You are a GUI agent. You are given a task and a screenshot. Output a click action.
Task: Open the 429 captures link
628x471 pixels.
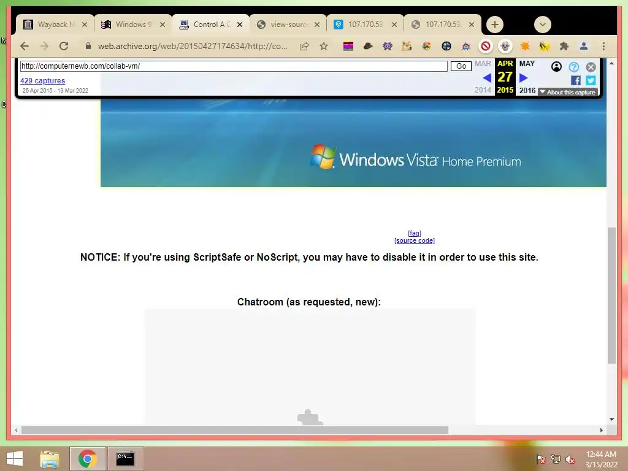coord(42,80)
